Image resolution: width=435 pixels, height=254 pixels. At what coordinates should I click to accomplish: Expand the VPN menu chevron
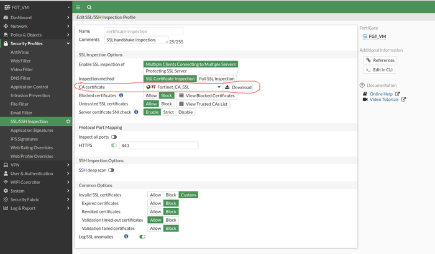coord(68,165)
